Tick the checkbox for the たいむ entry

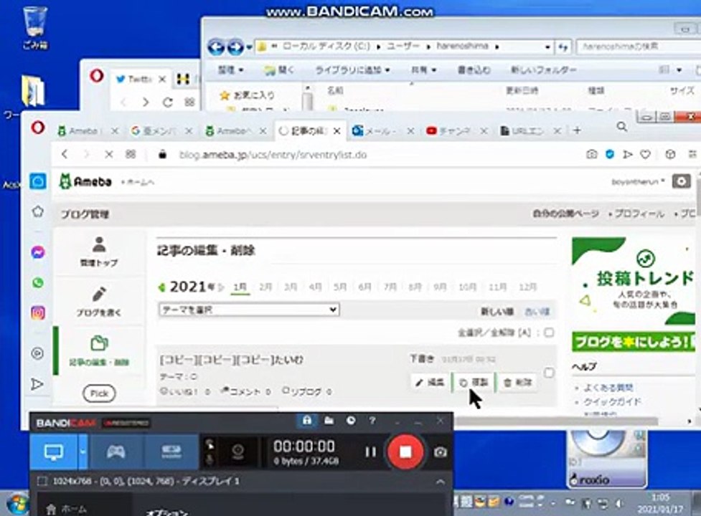(x=549, y=373)
